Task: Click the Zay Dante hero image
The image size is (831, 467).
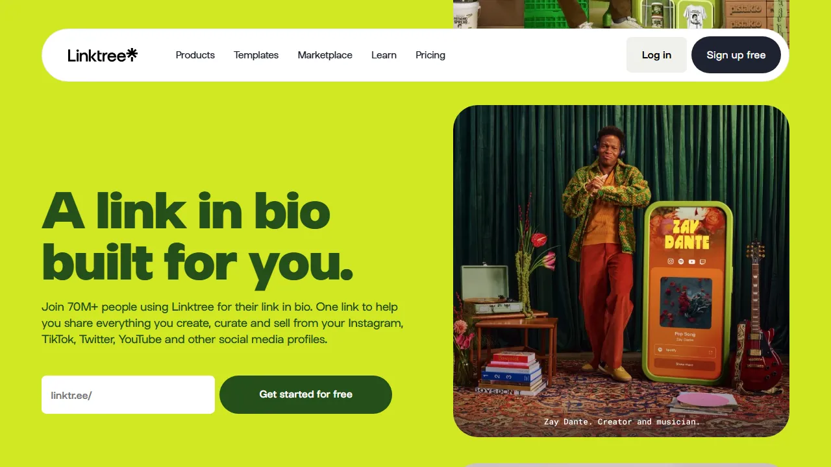Action: (x=621, y=271)
